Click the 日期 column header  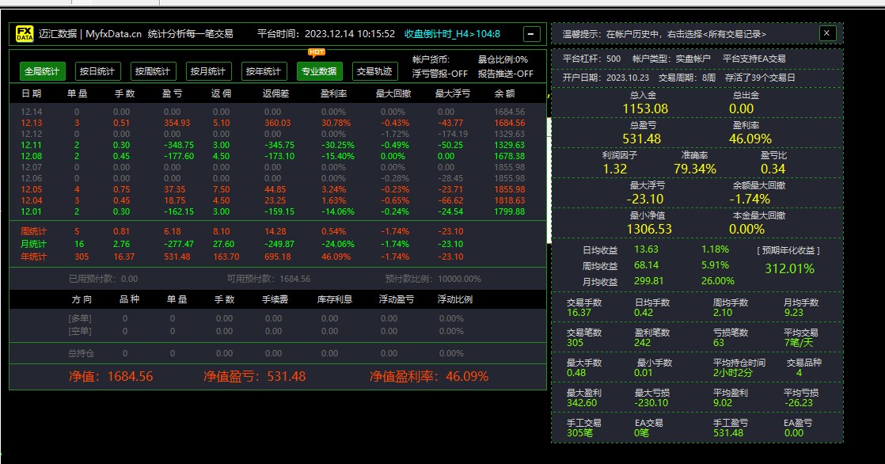tap(32, 93)
